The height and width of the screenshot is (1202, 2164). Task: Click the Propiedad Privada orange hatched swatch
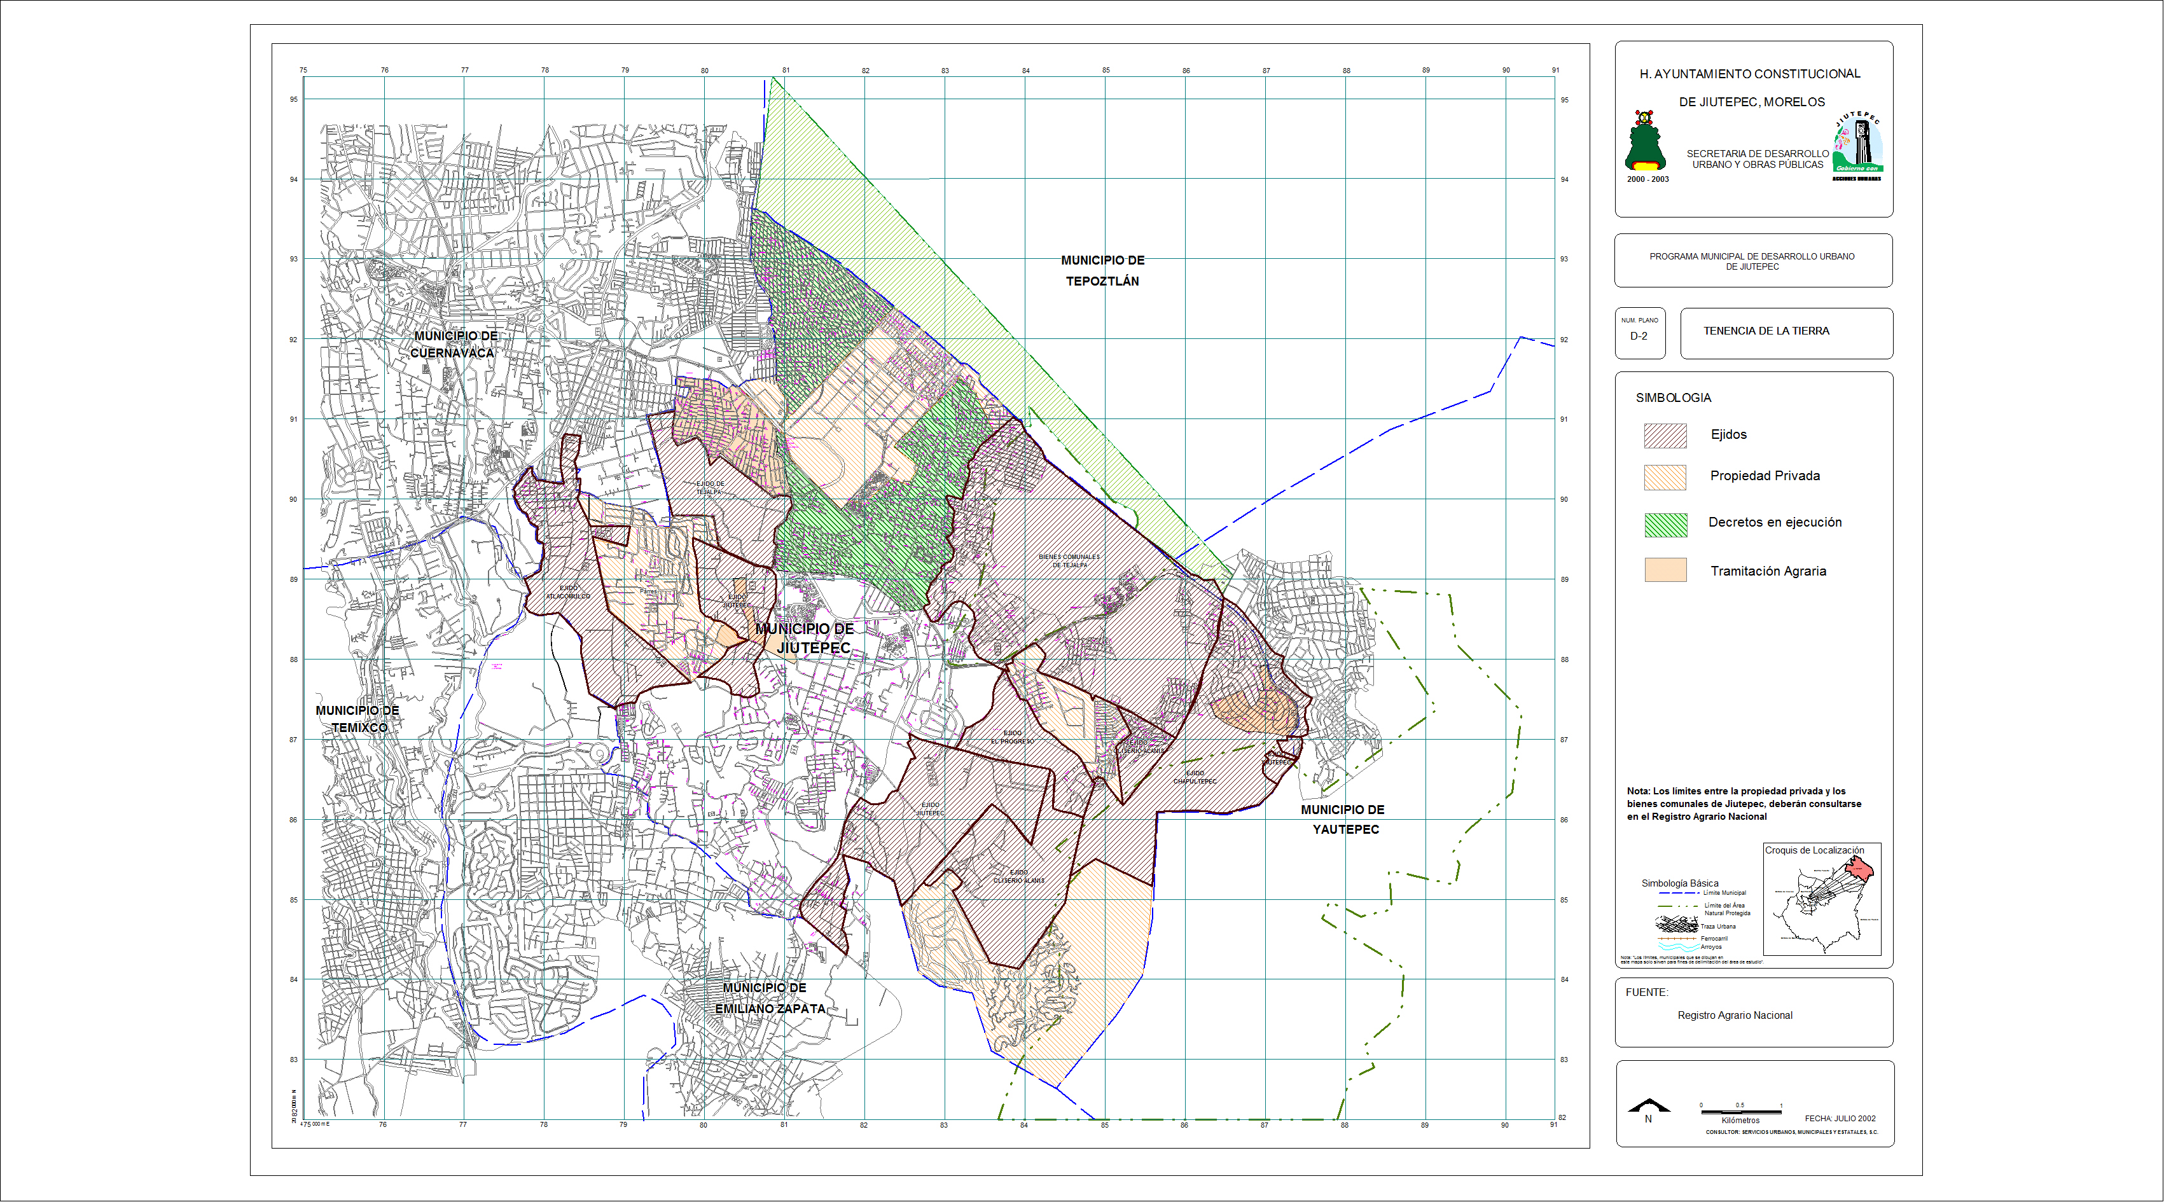[x=1665, y=477]
